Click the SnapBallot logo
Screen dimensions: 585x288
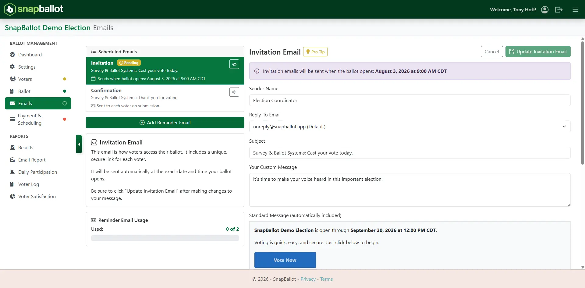[34, 9]
